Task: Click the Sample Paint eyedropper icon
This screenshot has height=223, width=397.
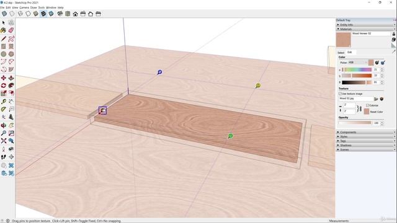Action: click(x=394, y=51)
